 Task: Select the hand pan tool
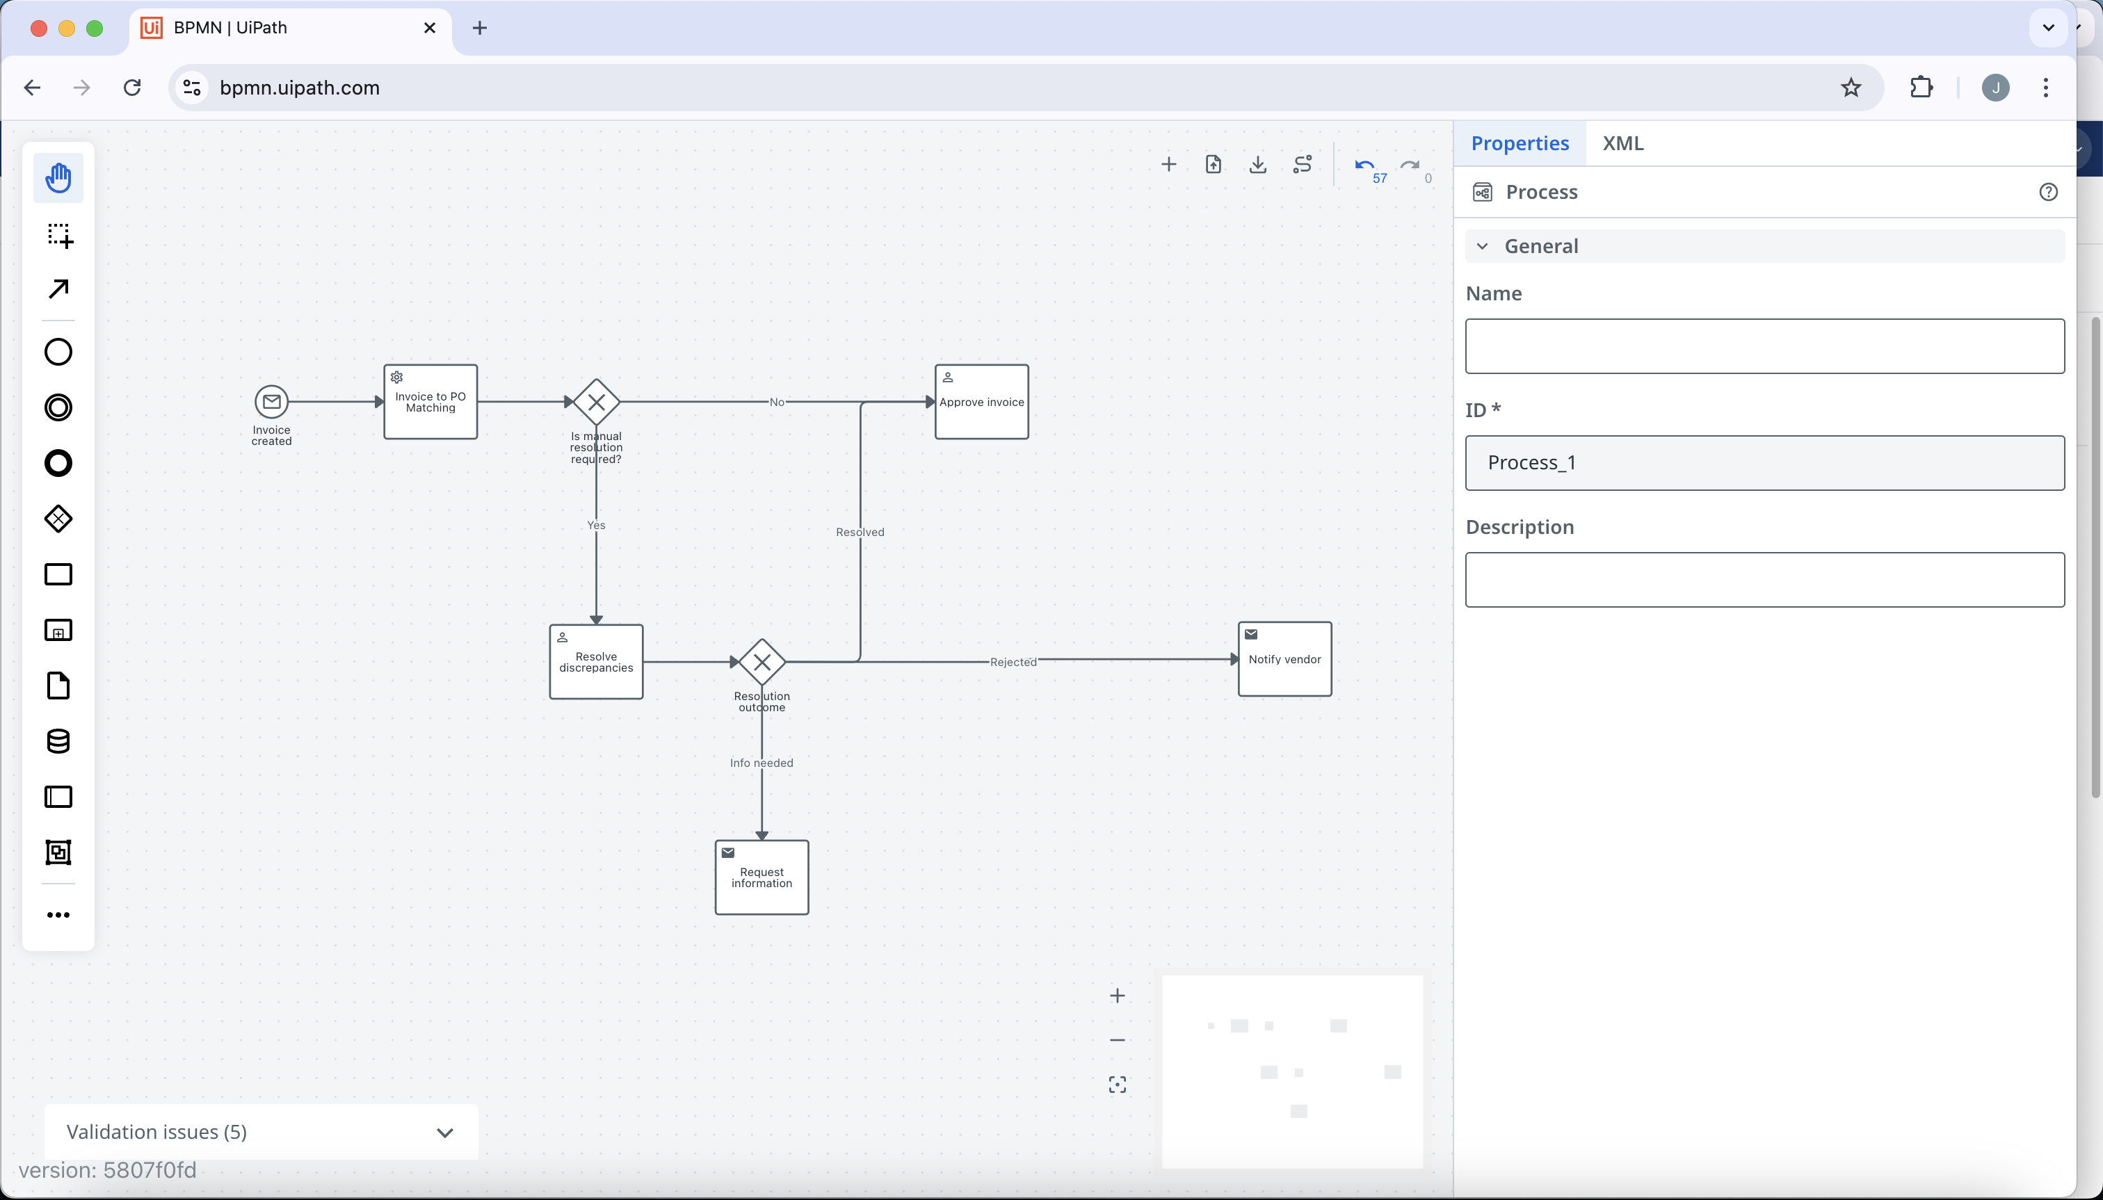click(x=58, y=178)
